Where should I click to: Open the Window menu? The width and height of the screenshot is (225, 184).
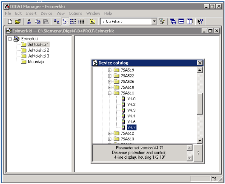click(93, 14)
